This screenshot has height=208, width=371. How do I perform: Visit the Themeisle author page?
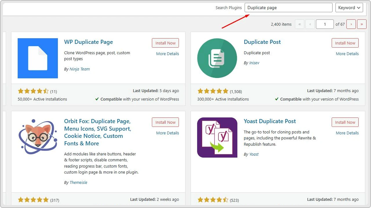(78, 182)
